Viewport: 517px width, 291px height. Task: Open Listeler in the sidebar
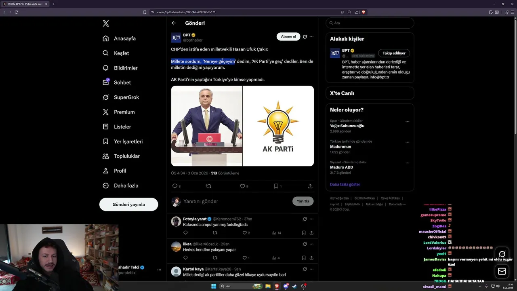point(117,127)
